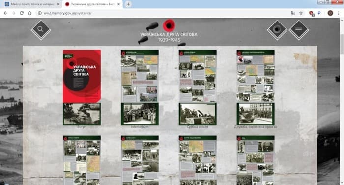Open a new browser tab
The width and height of the screenshot is (344, 185).
(128, 4)
